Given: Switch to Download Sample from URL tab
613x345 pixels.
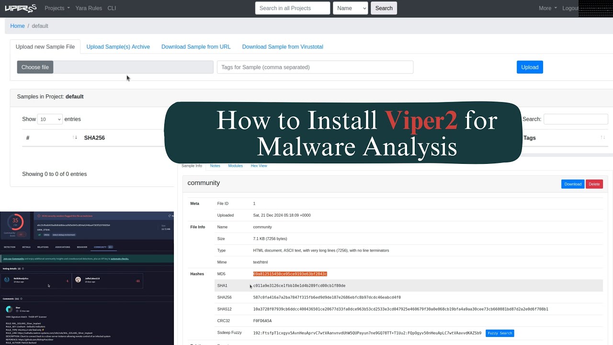Looking at the screenshot, I should tap(196, 46).
